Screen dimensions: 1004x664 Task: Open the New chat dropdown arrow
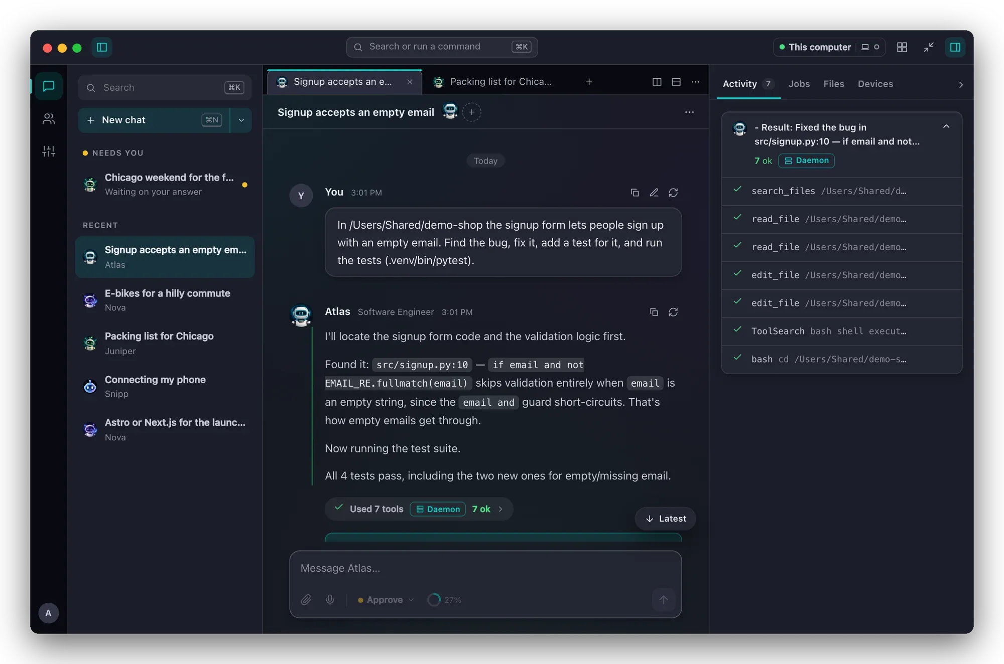241,120
